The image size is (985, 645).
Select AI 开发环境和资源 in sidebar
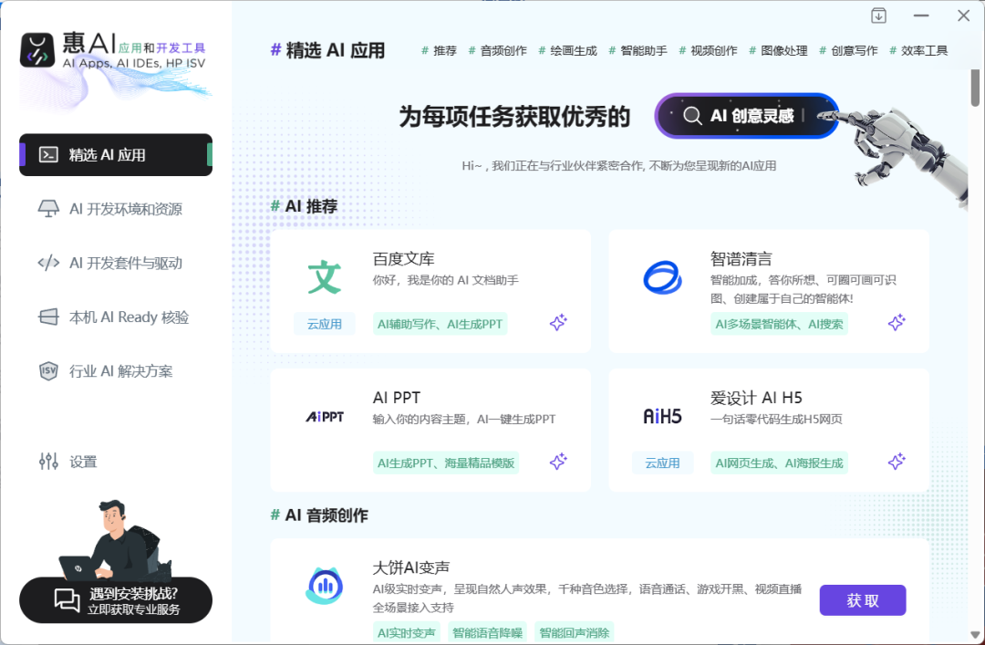(125, 209)
